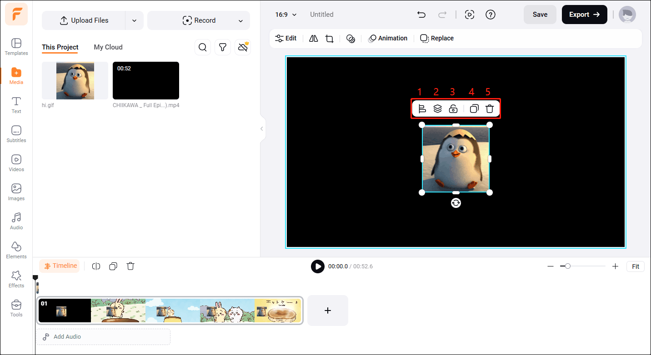Open the Subtitles panel
The image size is (651, 355).
tap(16, 134)
